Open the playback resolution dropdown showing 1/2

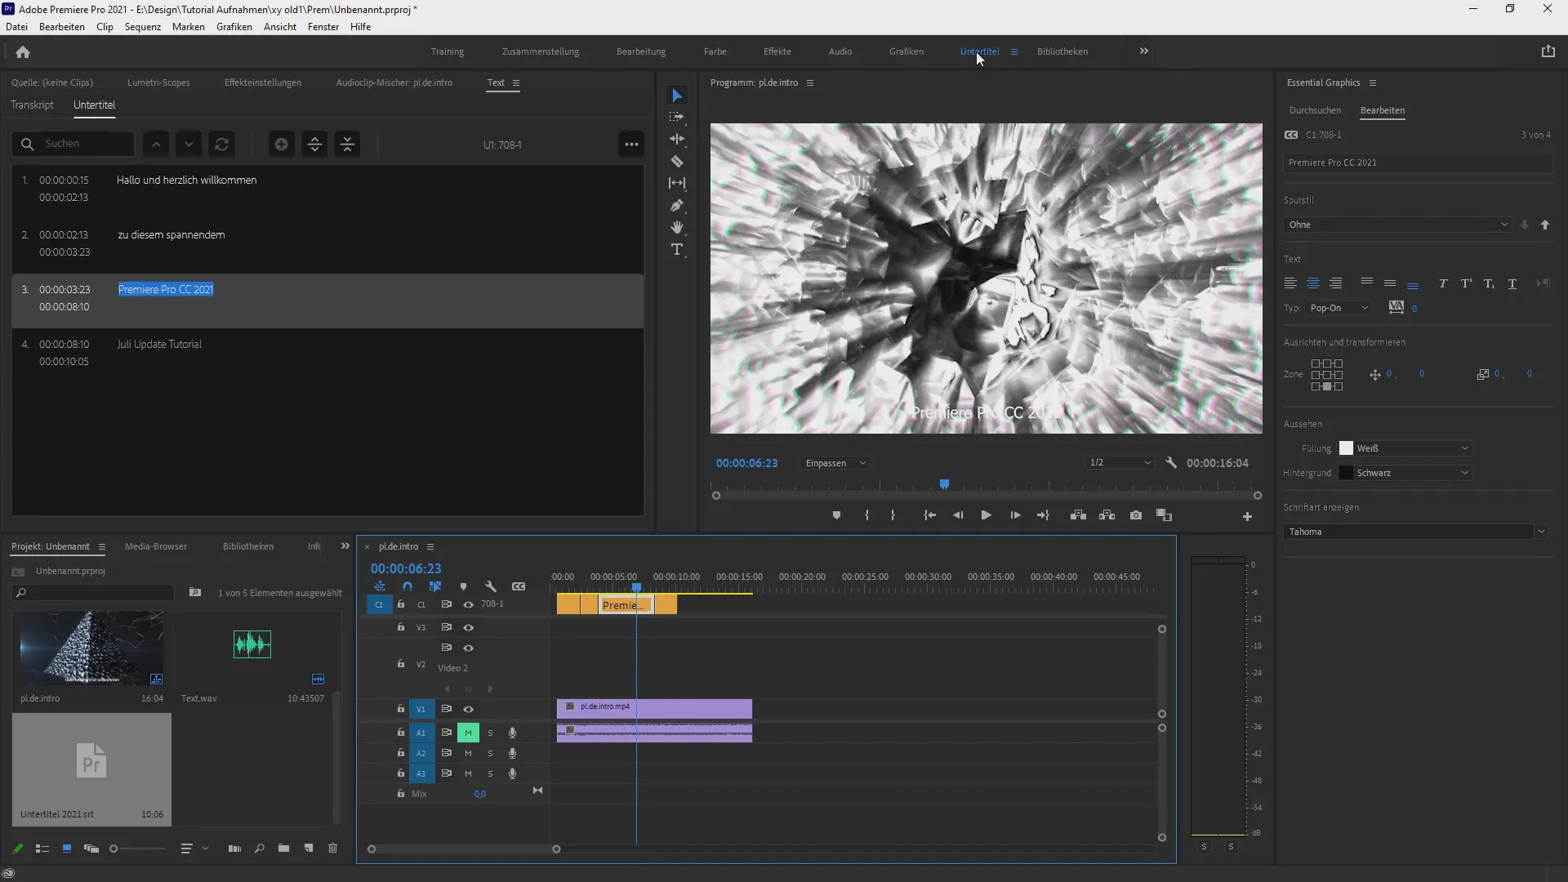coord(1120,463)
